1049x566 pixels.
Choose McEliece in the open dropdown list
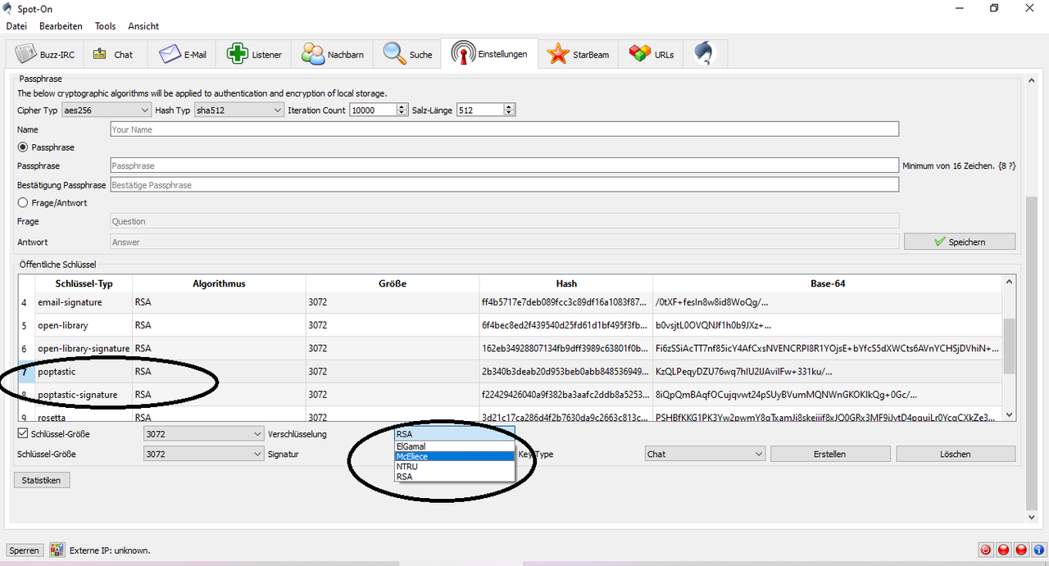[455, 456]
